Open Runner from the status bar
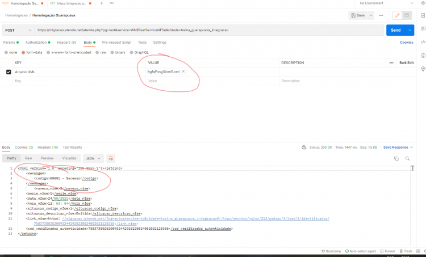Viewport: 426px width, 257px height. (388, 251)
